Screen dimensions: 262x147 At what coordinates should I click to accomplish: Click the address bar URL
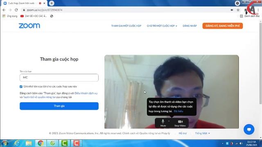tap(45, 10)
